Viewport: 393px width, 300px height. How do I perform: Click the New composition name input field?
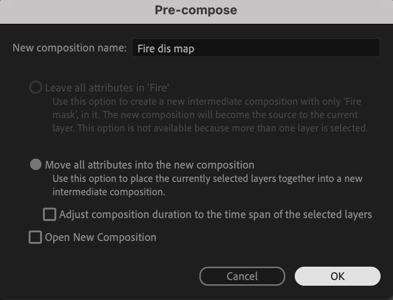(256, 48)
